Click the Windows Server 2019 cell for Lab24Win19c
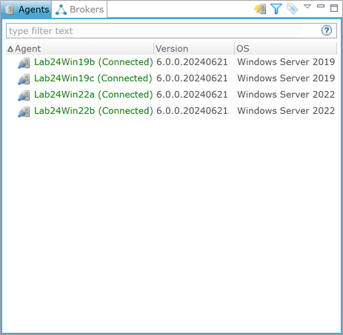Image resolution: width=343 pixels, height=335 pixels. tap(286, 78)
